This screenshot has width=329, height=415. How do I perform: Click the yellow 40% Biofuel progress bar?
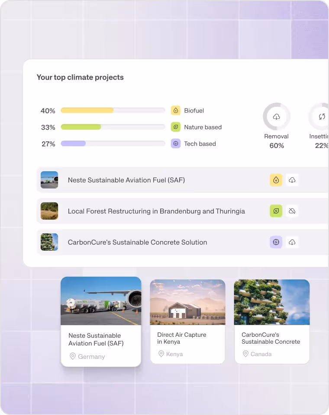click(113, 110)
